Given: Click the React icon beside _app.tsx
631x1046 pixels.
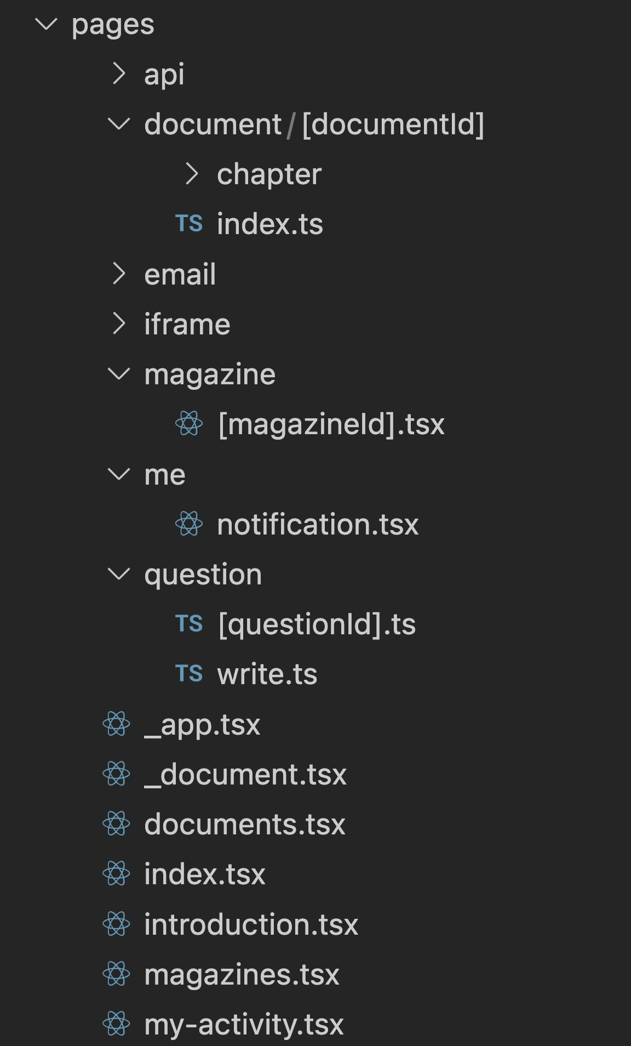Looking at the screenshot, I should [x=116, y=724].
